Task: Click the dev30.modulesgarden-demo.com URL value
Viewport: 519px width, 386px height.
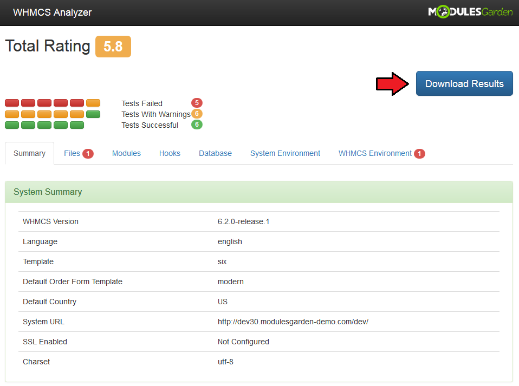Action: (293, 322)
